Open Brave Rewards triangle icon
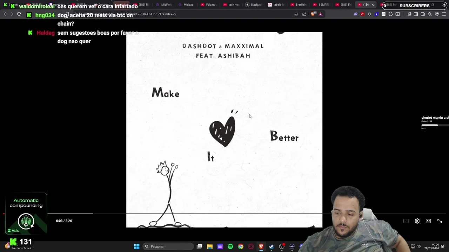Image resolution: width=449 pixels, height=252 pixels. 320,14
